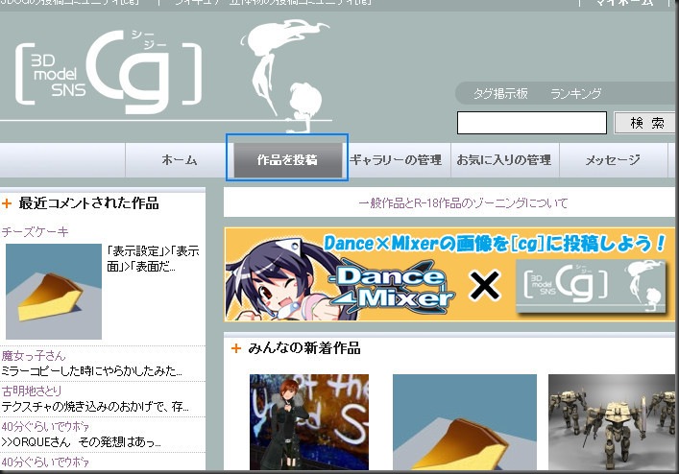This screenshot has height=474, width=679.
Task: Click the みんなの新着作品 heading
Action: pyautogui.click(x=304, y=348)
